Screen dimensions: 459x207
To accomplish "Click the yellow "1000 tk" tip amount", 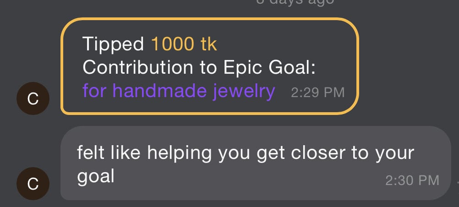I will coord(184,44).
